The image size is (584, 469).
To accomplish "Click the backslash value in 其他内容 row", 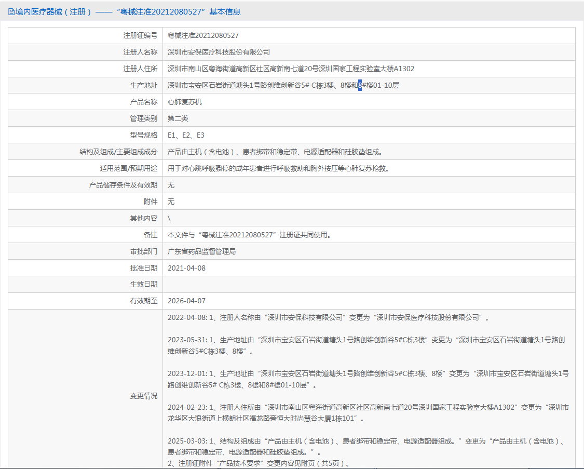I will pos(169,219).
